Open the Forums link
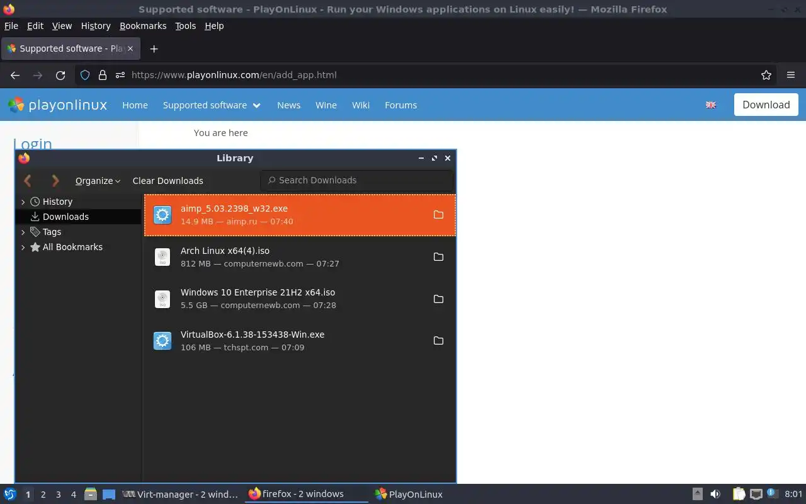Viewport: 806px width, 504px height. [x=401, y=105]
